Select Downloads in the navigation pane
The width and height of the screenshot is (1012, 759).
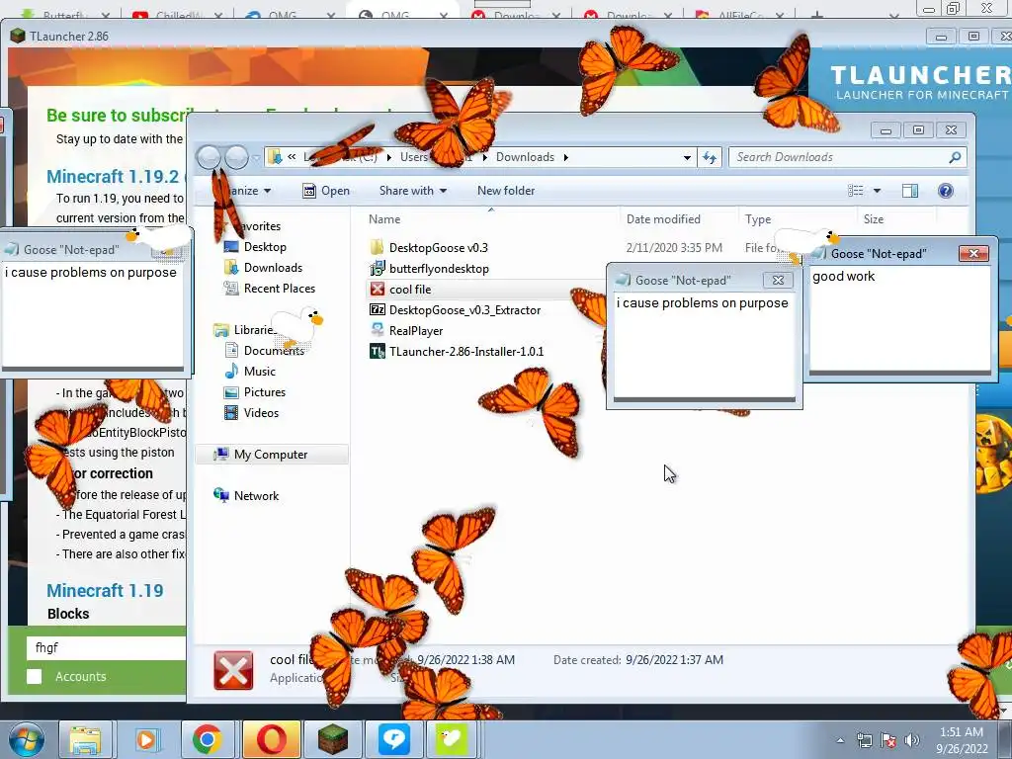(x=273, y=267)
